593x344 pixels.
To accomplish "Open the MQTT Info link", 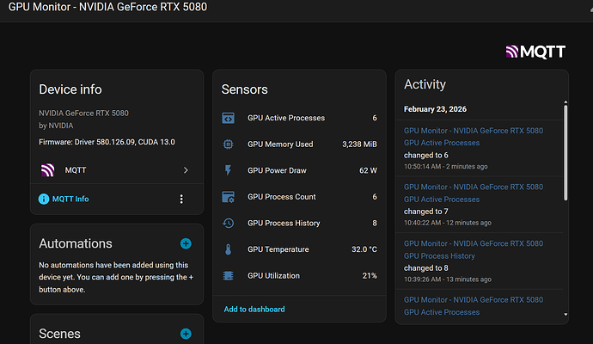I will point(70,199).
